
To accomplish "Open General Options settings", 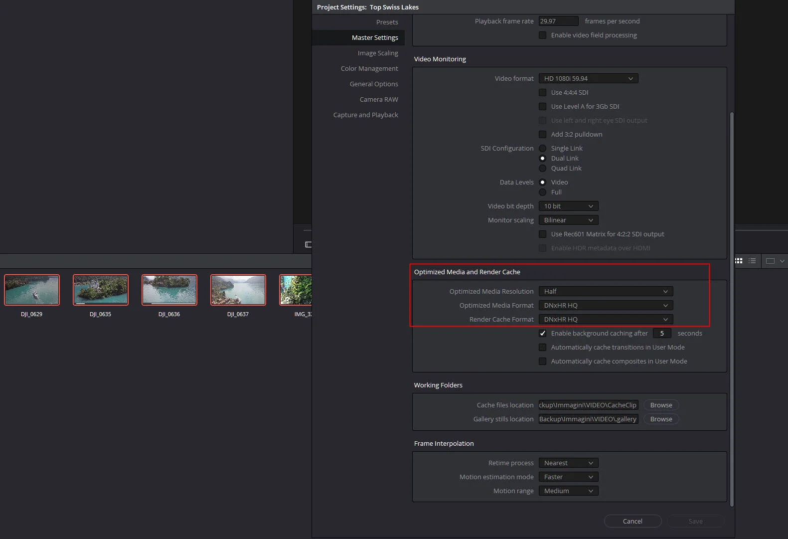I will click(x=374, y=84).
